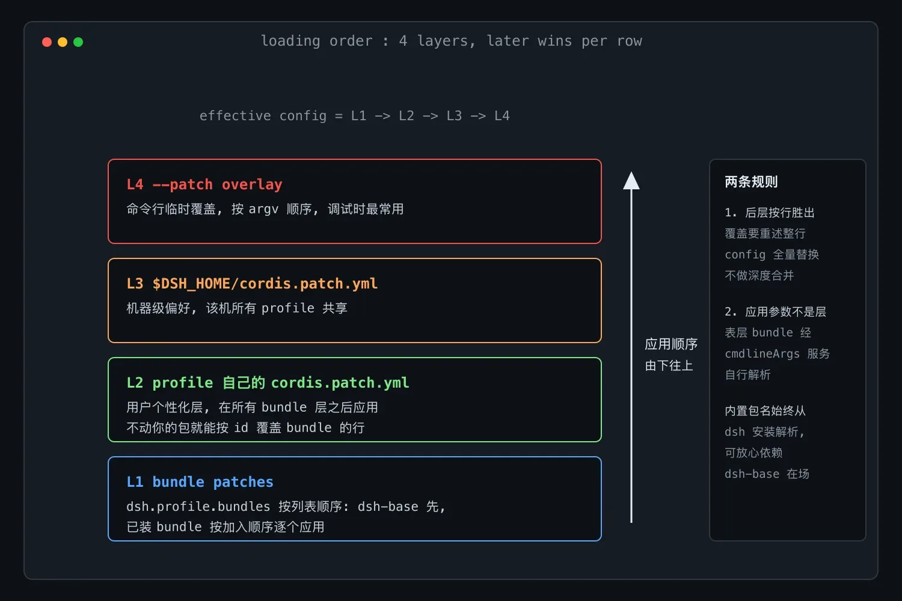Click the yellow minimize window dot

click(63, 42)
